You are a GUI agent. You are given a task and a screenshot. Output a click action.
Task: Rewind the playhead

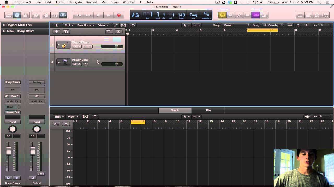coord(78,15)
